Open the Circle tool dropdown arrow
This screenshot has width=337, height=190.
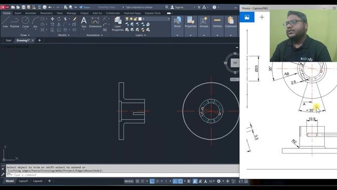(x=25, y=30)
